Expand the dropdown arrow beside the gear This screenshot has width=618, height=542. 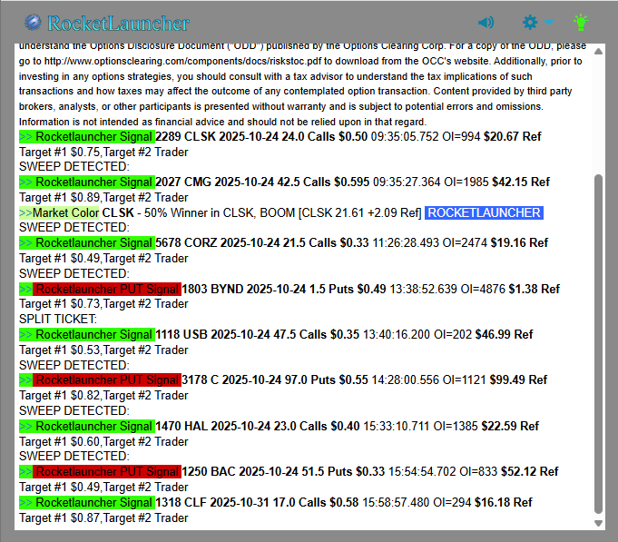pos(549,24)
